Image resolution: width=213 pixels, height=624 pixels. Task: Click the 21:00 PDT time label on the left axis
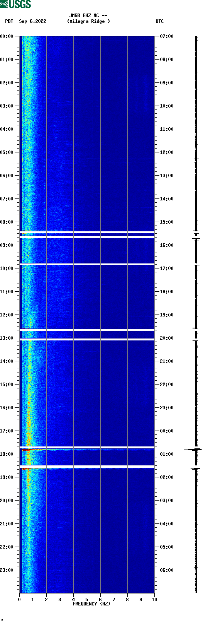tap(7, 524)
